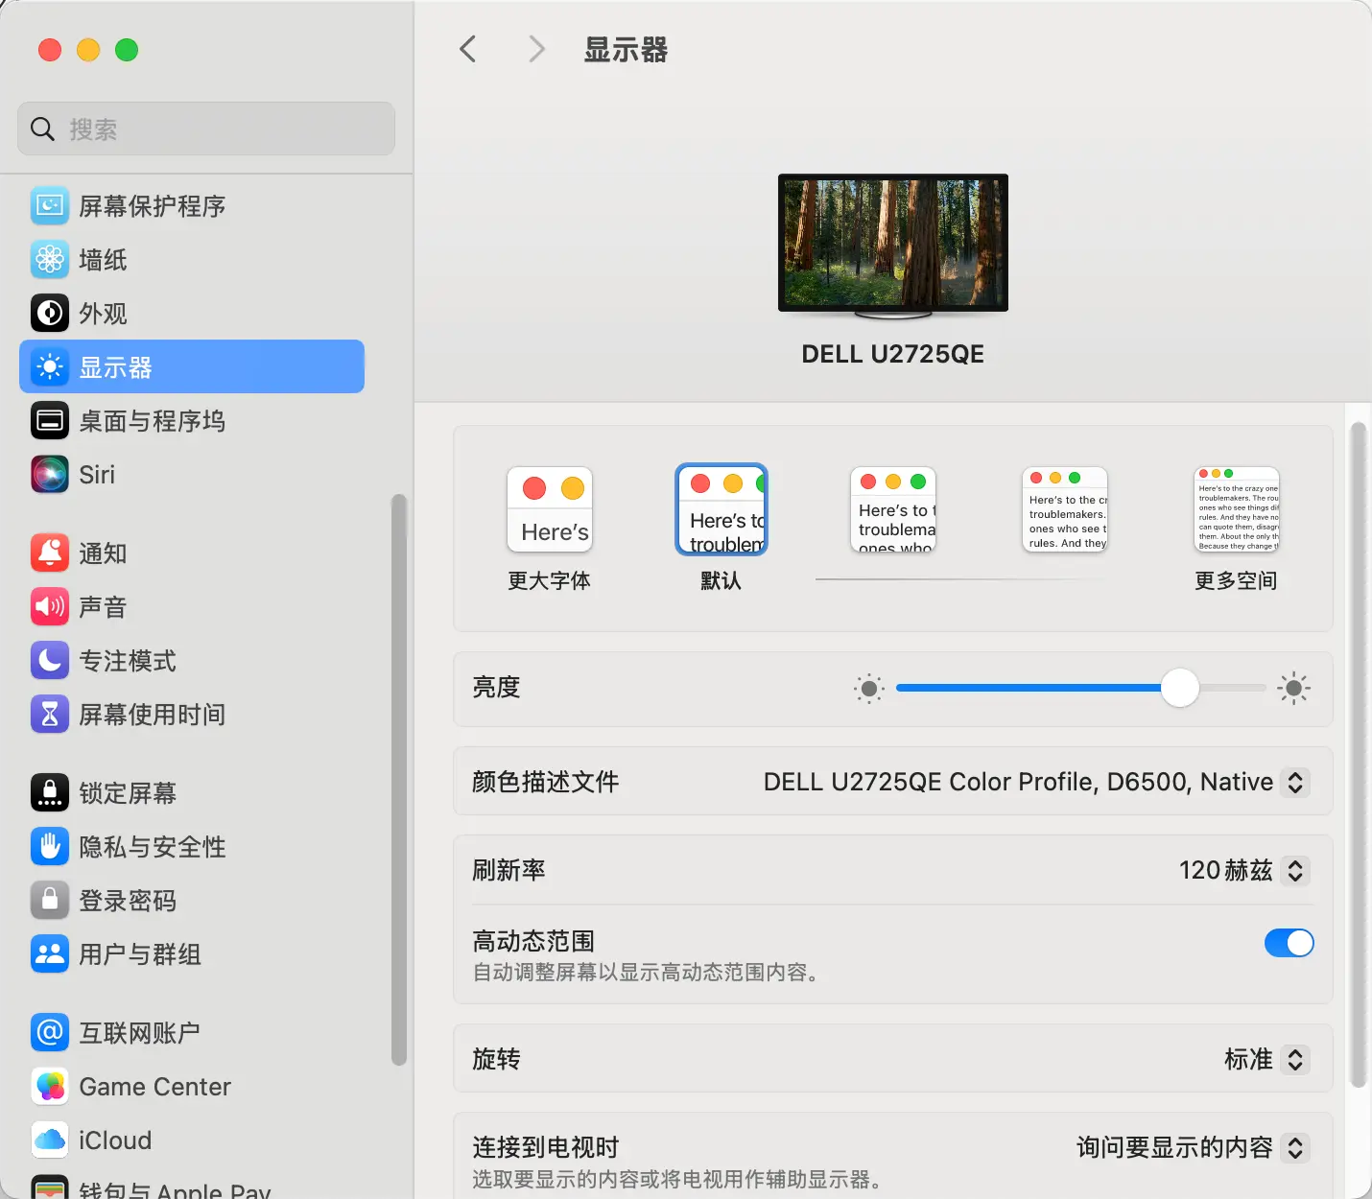Open 隐私与安全性 in sidebar

tap(192, 846)
